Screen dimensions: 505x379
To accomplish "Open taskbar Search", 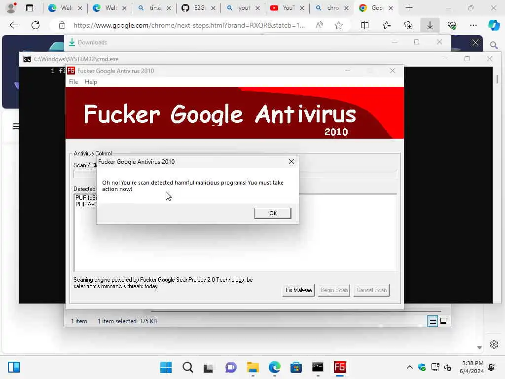I will pyautogui.click(x=187, y=367).
